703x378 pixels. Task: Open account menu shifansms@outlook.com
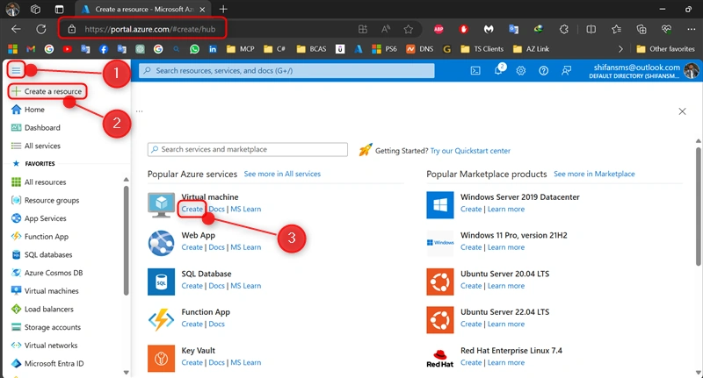click(644, 71)
